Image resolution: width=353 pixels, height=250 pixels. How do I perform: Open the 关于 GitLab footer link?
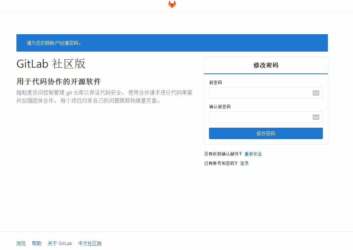(60, 243)
